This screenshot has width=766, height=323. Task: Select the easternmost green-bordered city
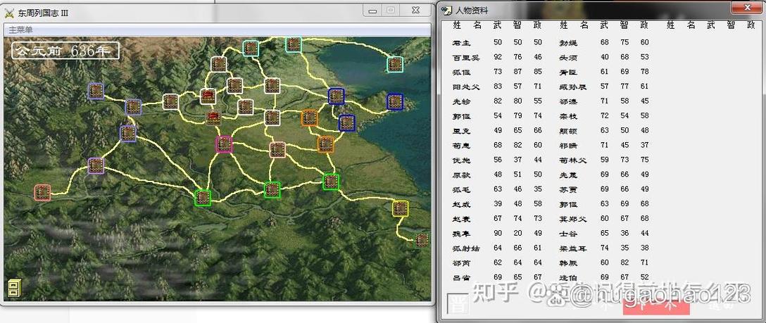[331, 182]
